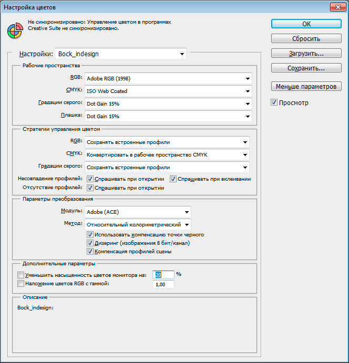Click the color management sync status icon
Image resolution: width=349 pixels, height=363 pixels.
15,30
